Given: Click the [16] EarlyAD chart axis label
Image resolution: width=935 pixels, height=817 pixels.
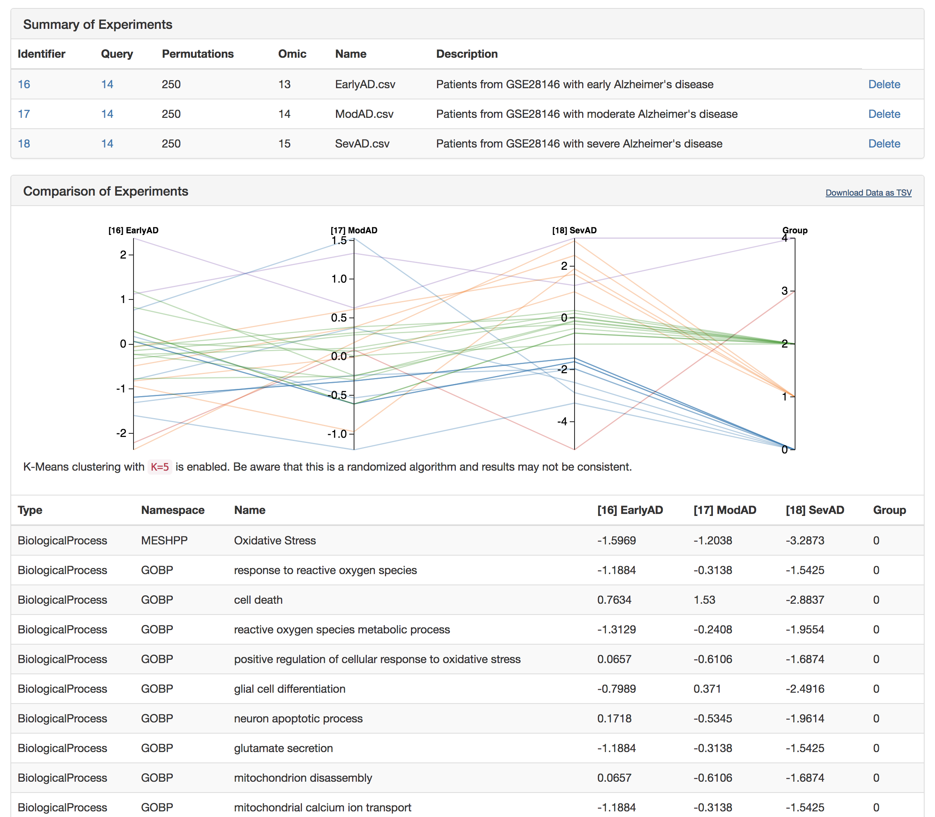Looking at the screenshot, I should point(133,230).
